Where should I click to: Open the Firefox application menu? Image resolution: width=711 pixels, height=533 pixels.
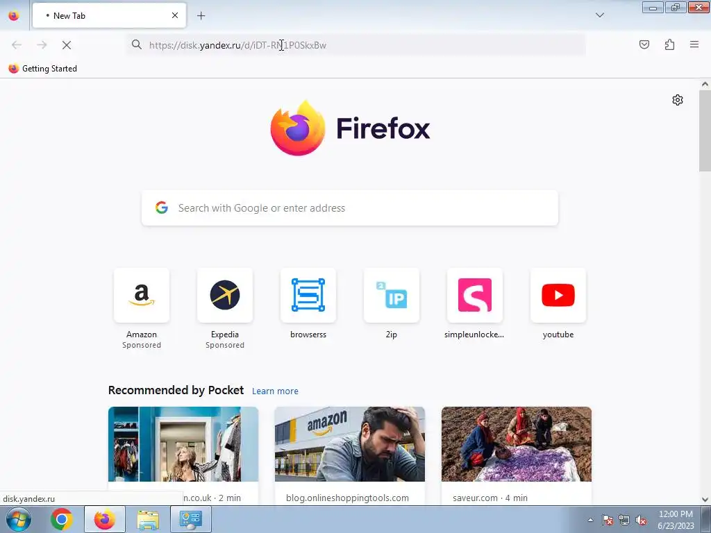[694, 44]
